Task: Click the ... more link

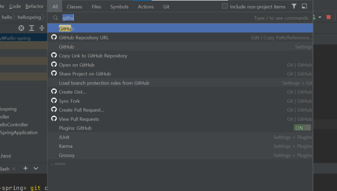Action: click(x=58, y=164)
